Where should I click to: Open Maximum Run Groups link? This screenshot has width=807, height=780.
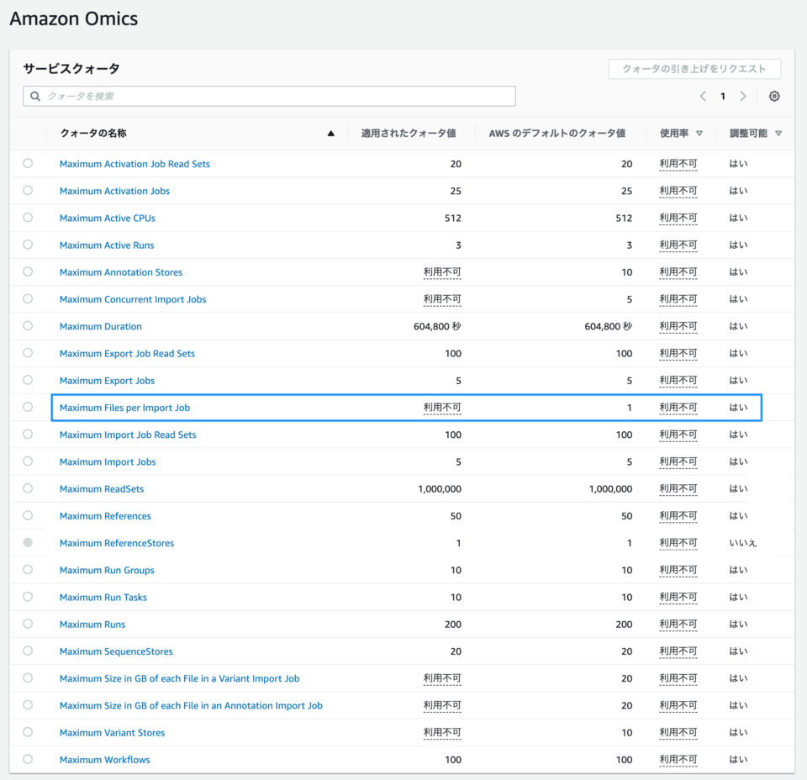[x=107, y=570]
